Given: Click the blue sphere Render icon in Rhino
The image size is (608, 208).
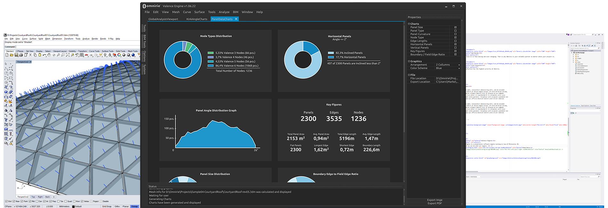Looking at the screenshot, I should (133, 55).
